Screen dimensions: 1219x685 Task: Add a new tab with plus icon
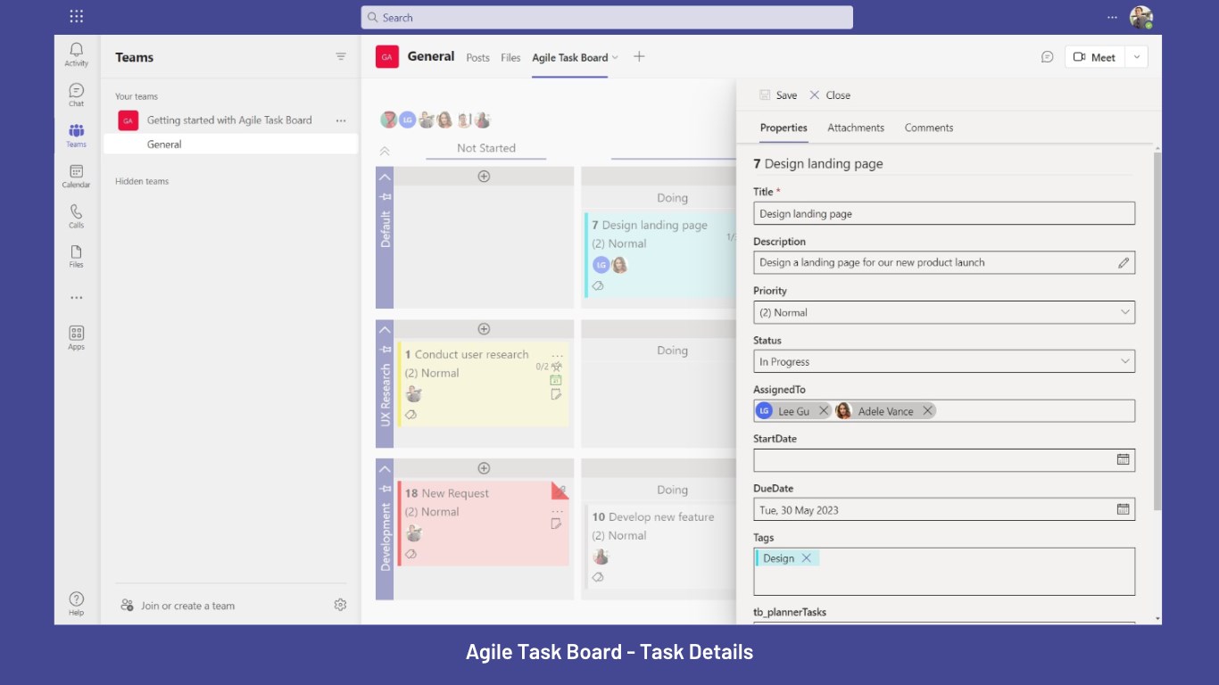[x=639, y=56]
